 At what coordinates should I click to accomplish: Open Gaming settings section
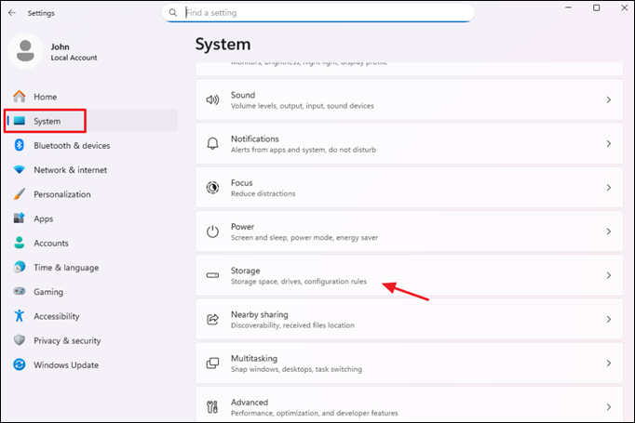(91, 292)
